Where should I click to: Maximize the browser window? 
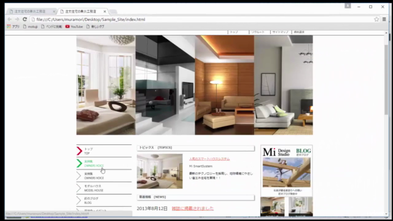point(370,7)
